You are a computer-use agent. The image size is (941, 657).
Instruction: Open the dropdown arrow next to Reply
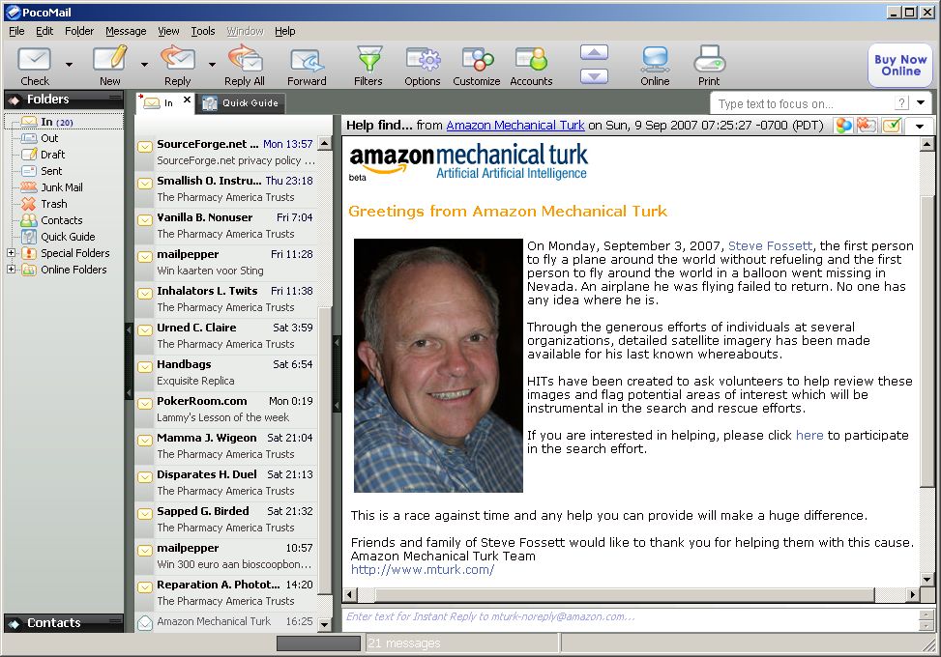pos(212,64)
